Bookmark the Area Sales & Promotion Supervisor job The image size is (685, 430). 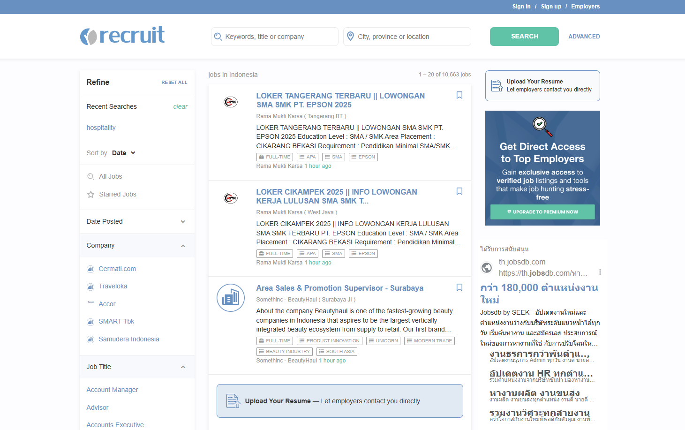[459, 287]
